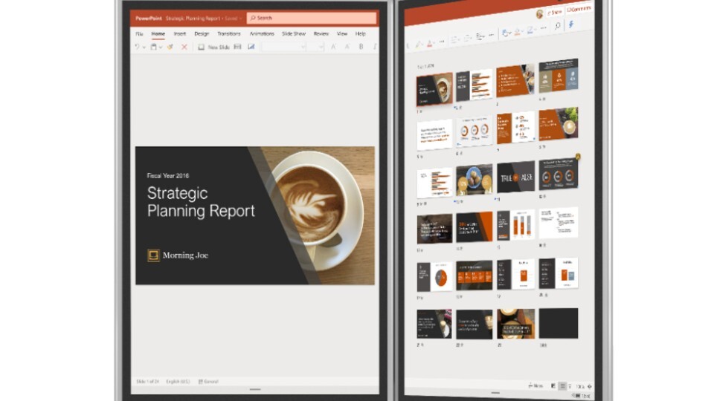Screen dimensions: 714x401
Task: Open the slide Layout icon
Action: [237, 46]
